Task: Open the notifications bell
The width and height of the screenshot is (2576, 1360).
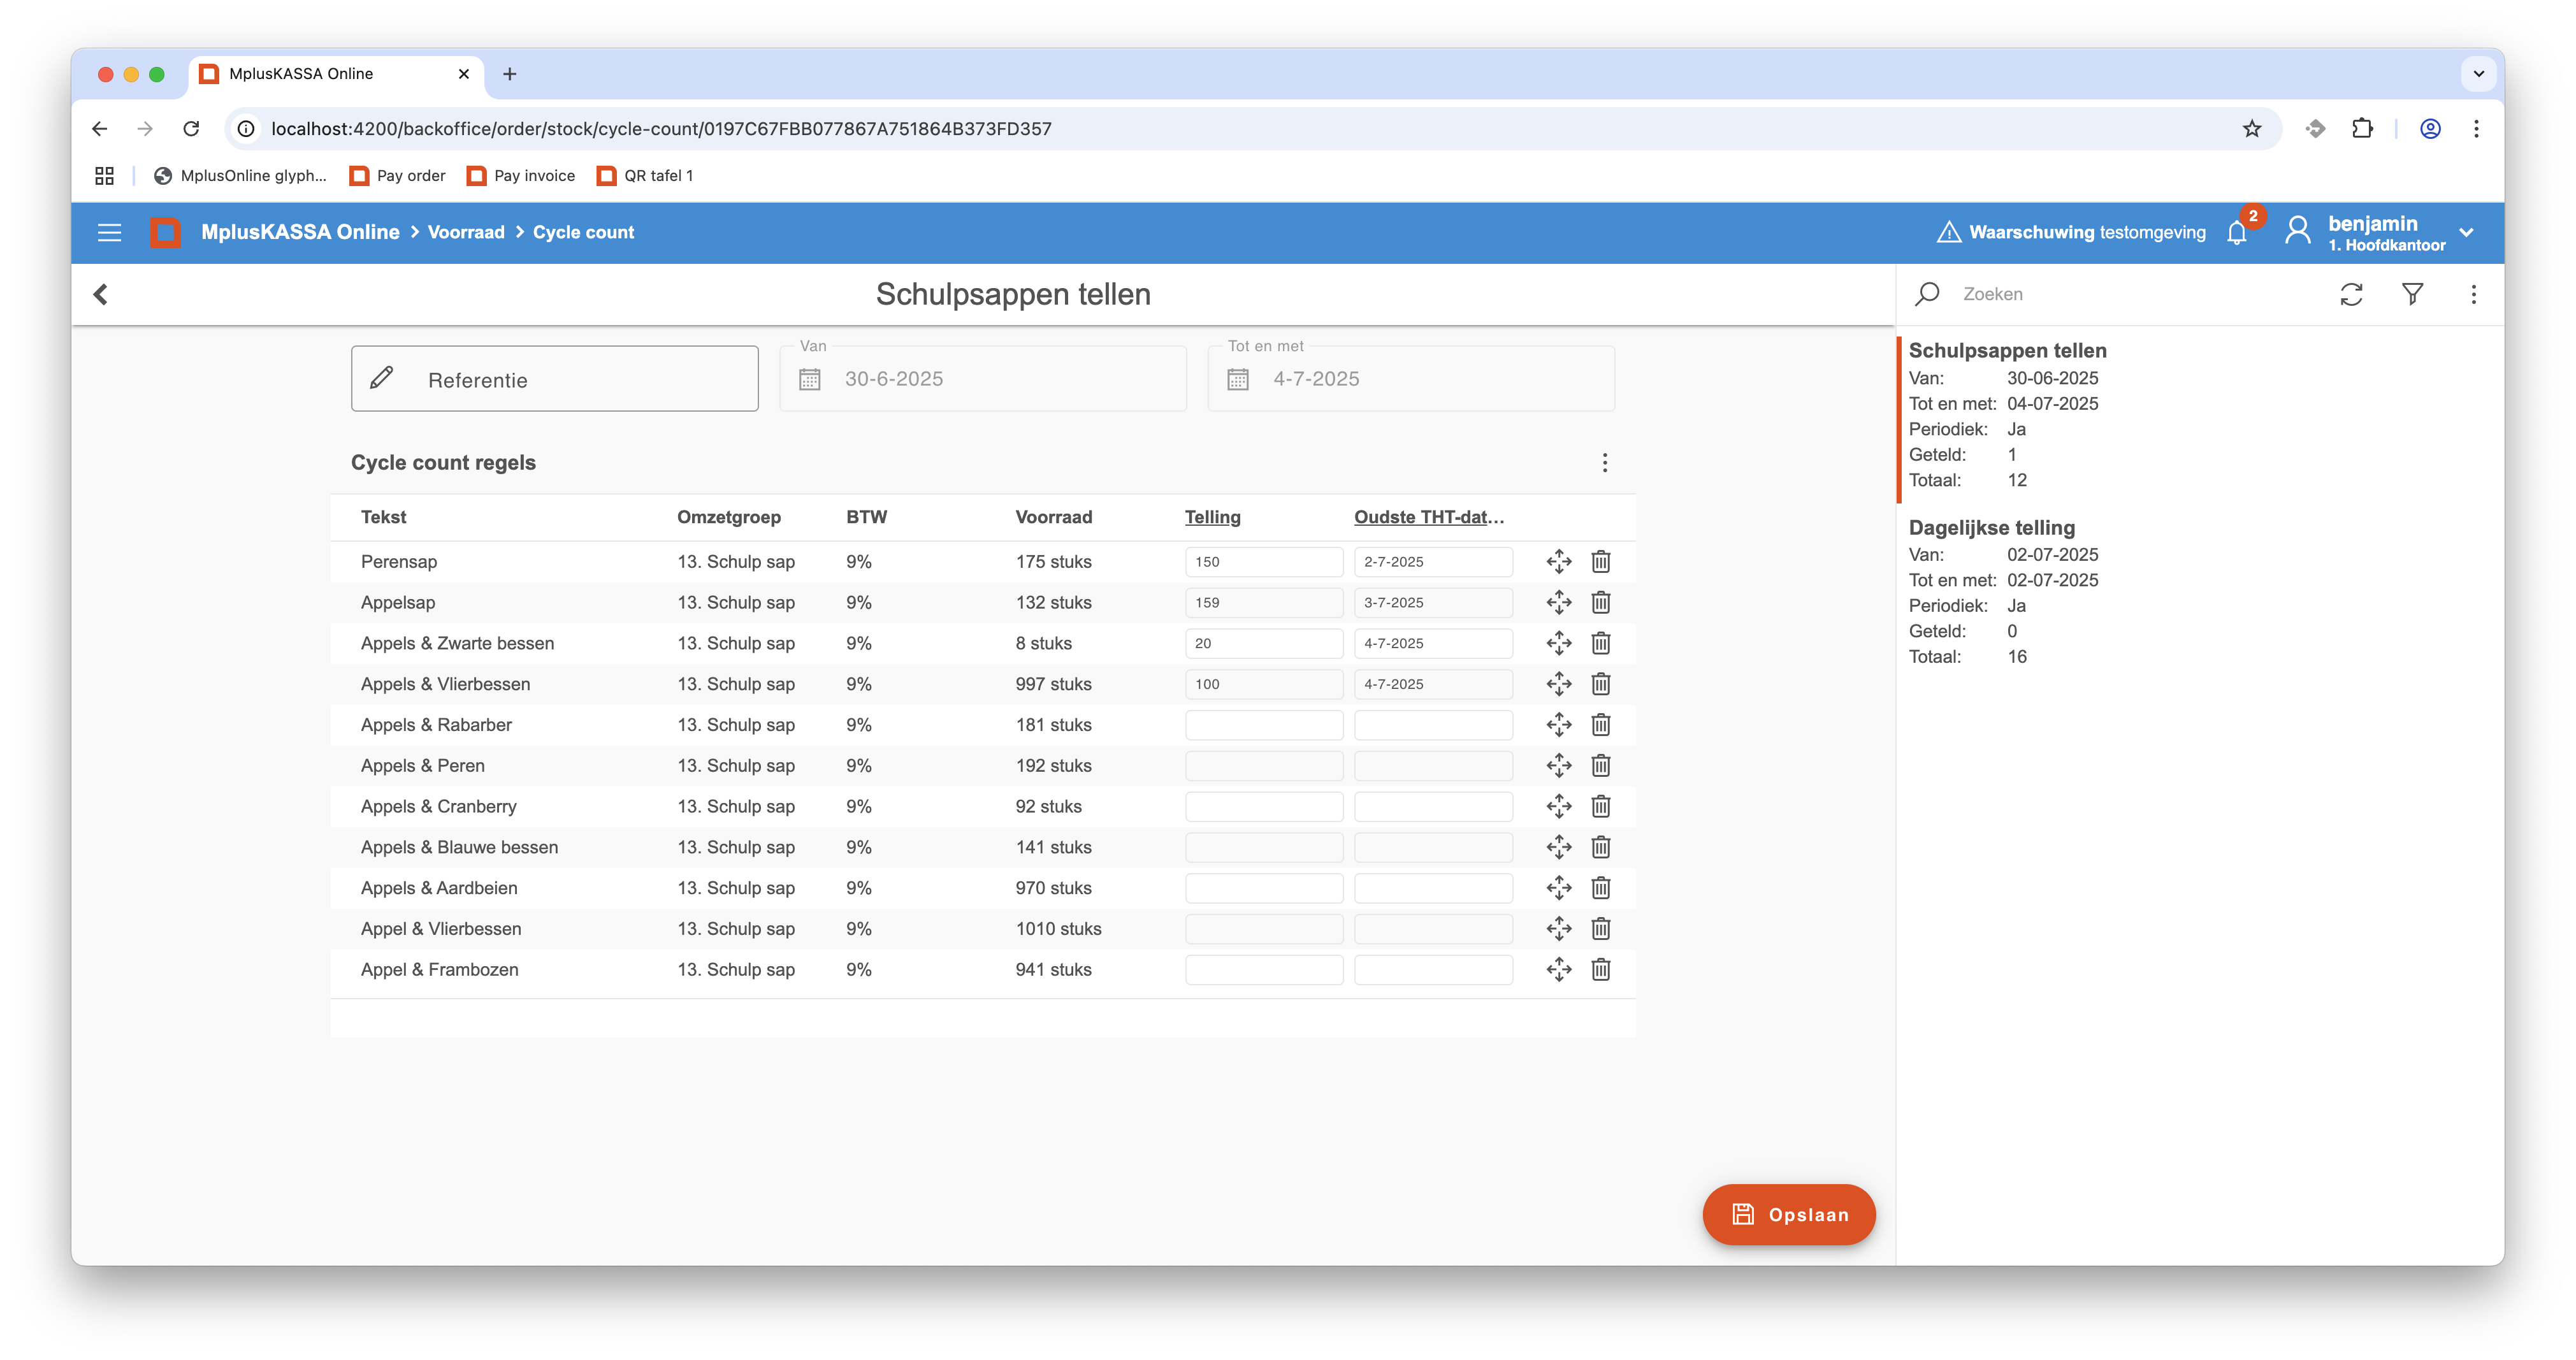Action: point(2237,233)
